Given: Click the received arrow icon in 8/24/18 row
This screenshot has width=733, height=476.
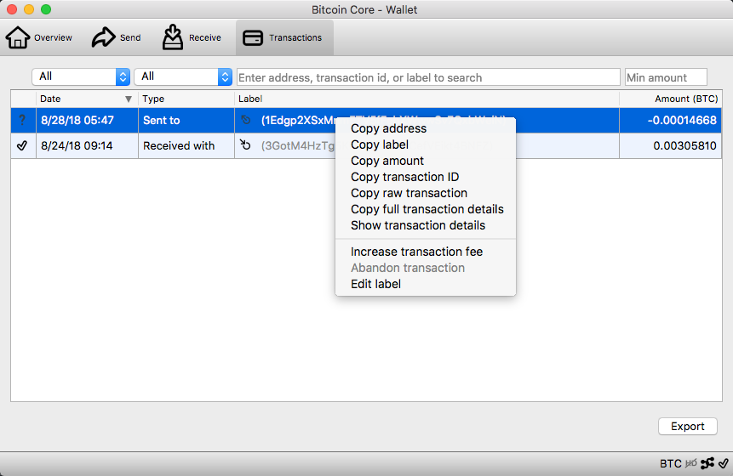Looking at the screenshot, I should (245, 144).
